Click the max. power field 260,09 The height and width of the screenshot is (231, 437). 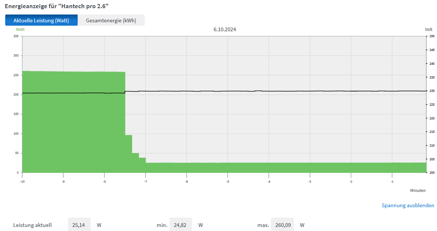coord(282,225)
